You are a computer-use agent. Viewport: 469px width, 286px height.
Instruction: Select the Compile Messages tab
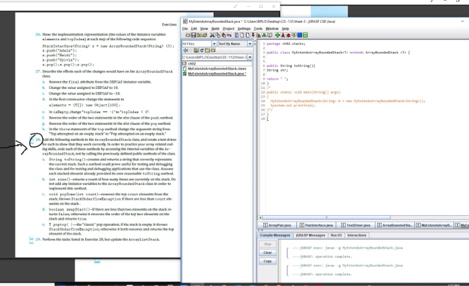tap(275, 235)
